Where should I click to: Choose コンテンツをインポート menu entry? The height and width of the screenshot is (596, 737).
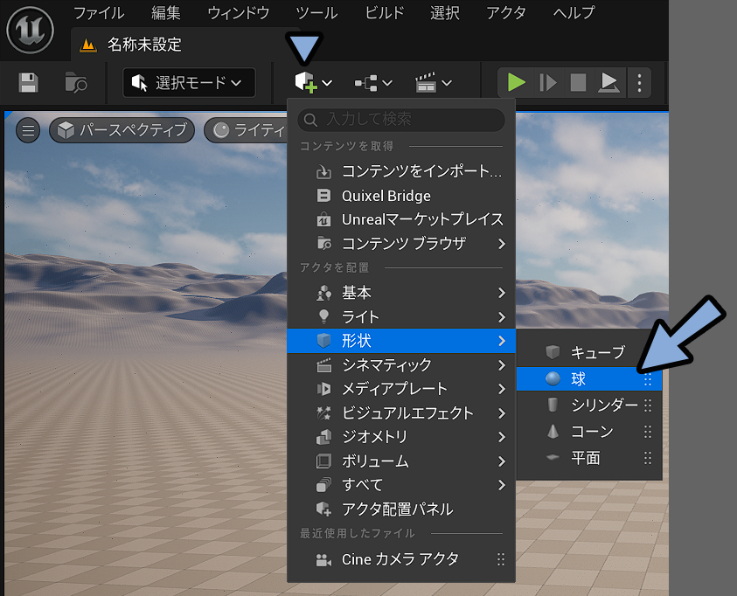point(401,171)
